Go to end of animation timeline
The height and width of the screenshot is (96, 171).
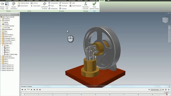click(x=34, y=90)
